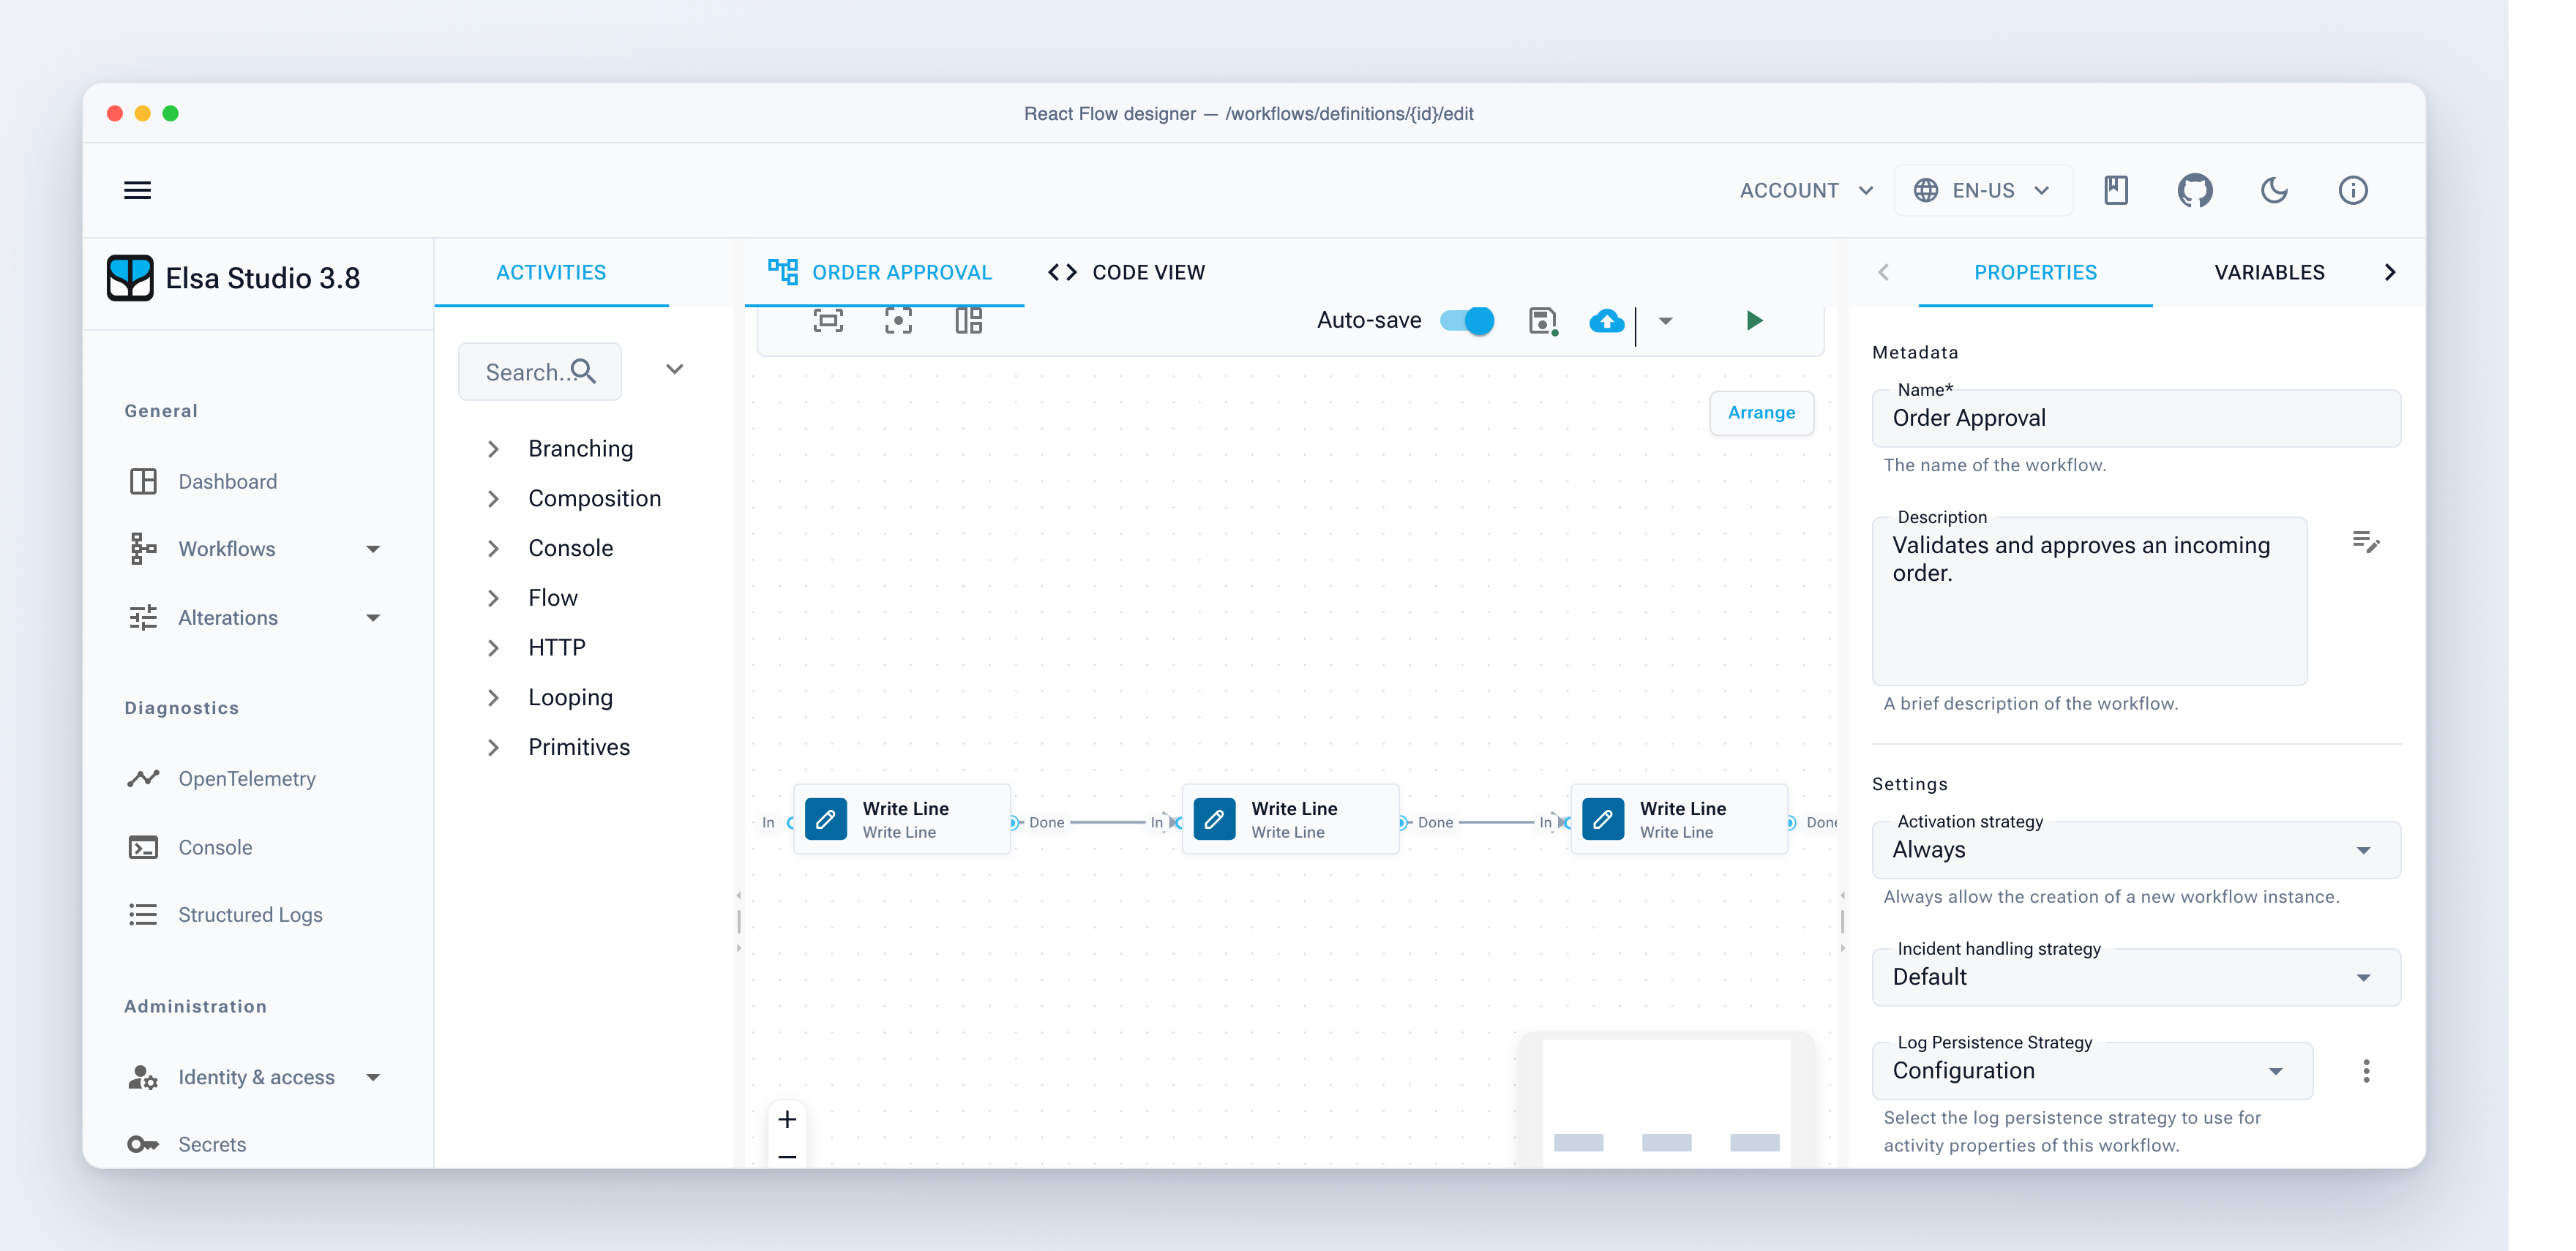Open the Secrets page link

(x=212, y=1144)
